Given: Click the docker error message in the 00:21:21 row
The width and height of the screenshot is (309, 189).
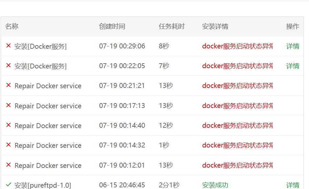Looking at the screenshot, I should 237,86.
